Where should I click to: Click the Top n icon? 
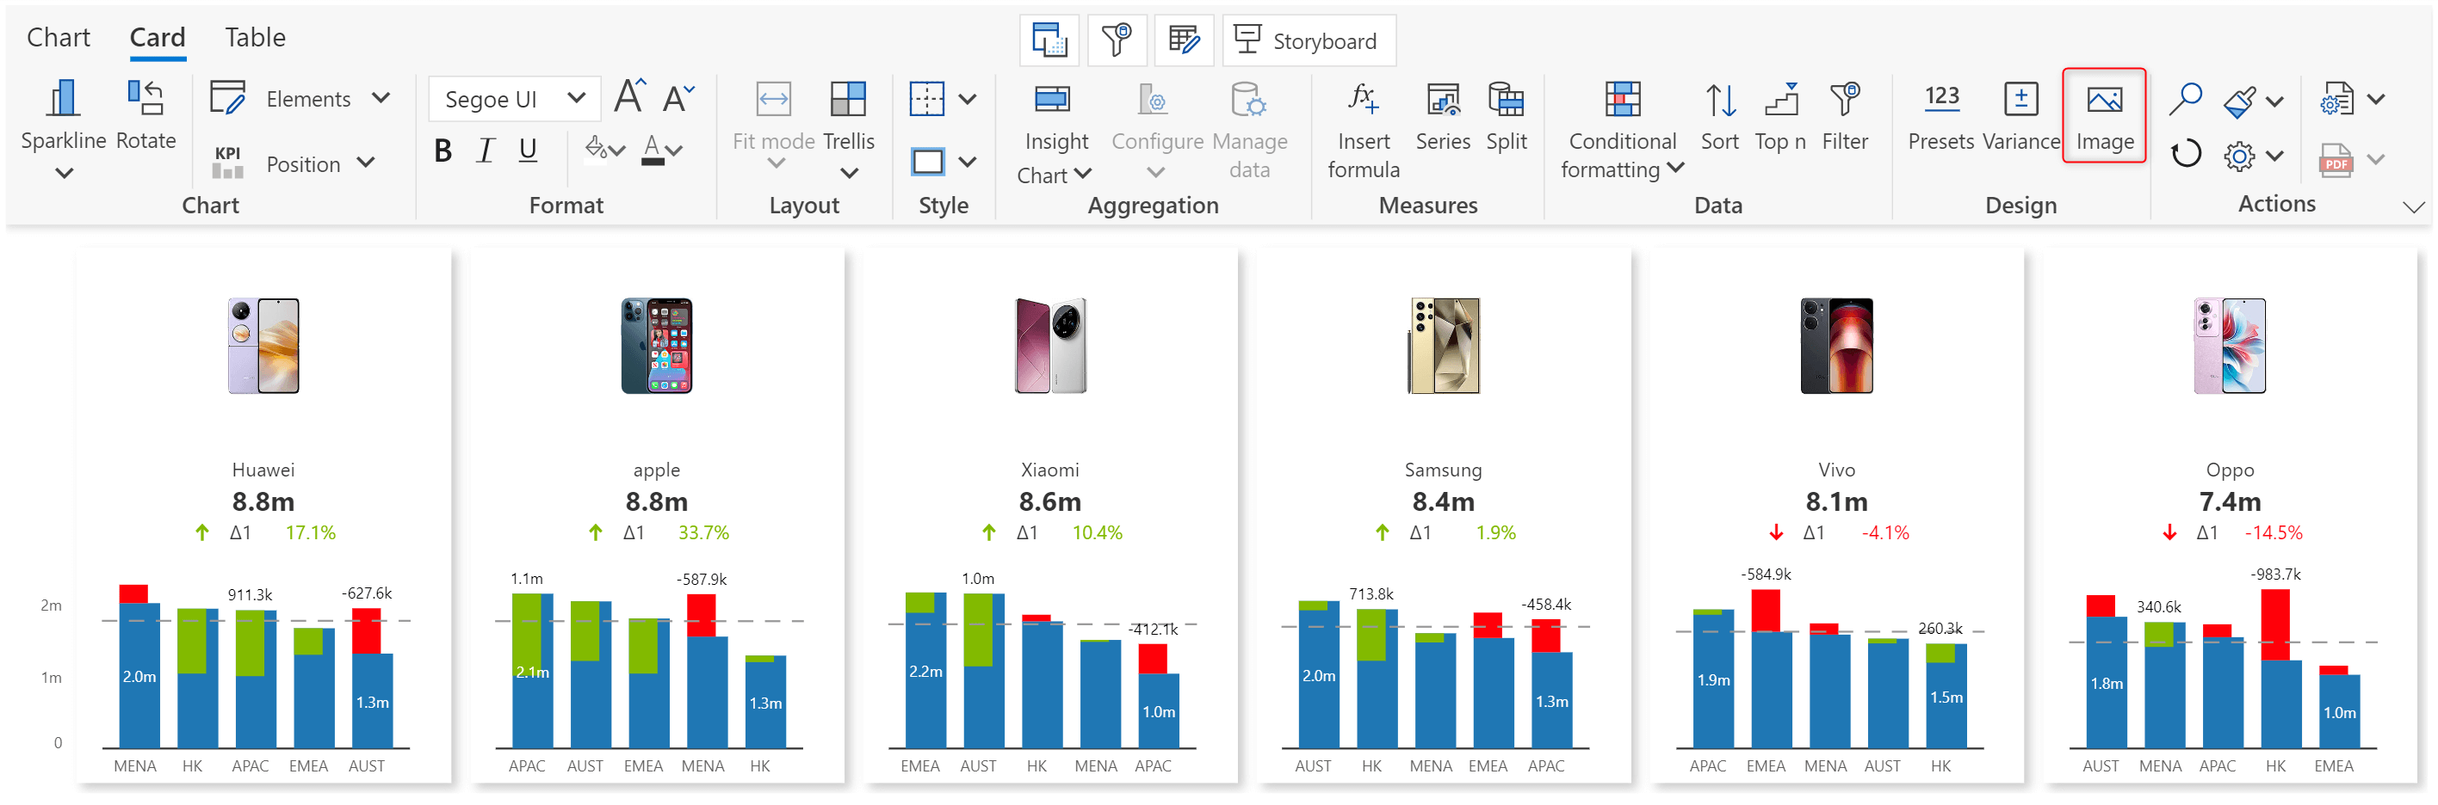pos(1780,99)
